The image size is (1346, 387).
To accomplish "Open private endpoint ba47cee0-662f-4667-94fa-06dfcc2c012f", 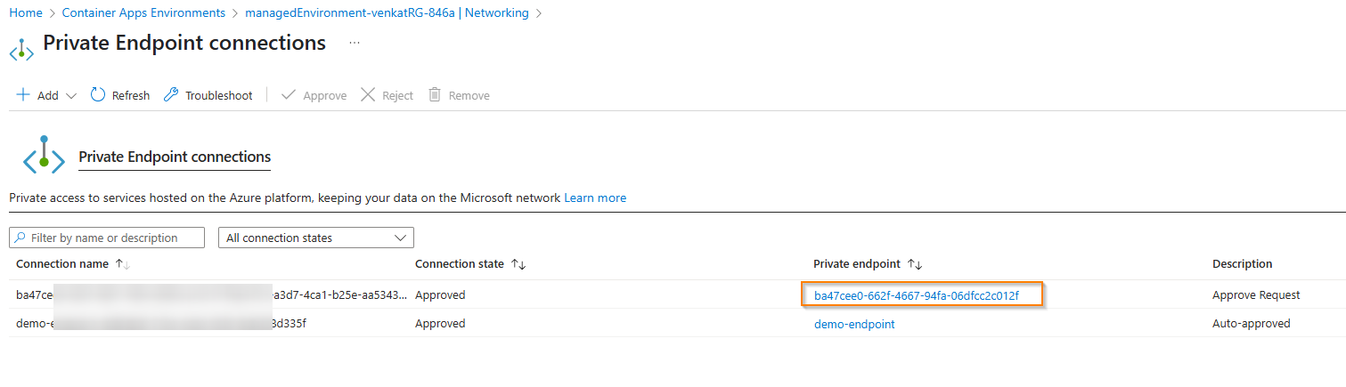I will coord(917,295).
